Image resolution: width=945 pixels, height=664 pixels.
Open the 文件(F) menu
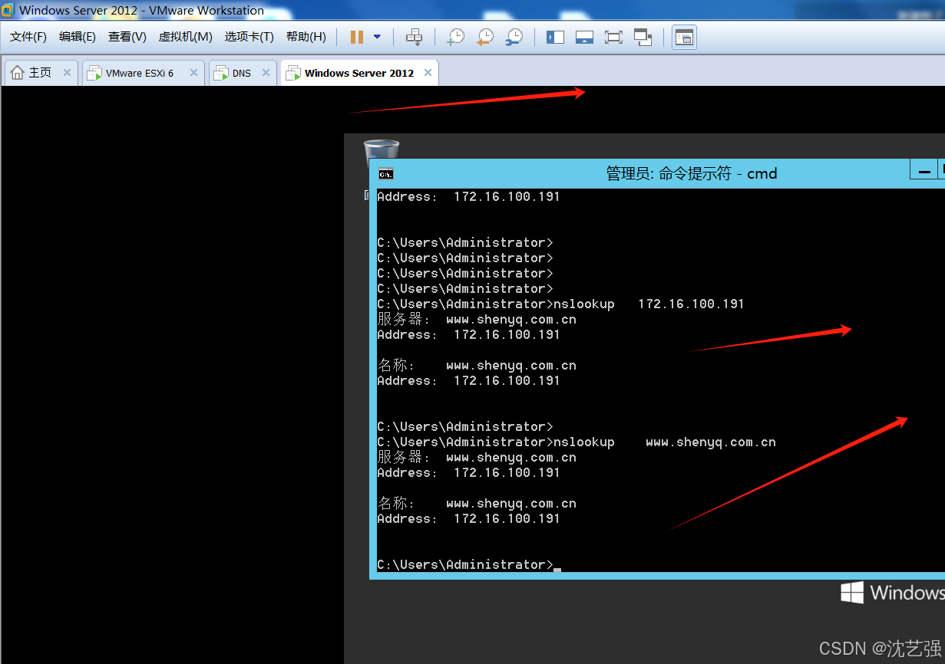click(28, 37)
